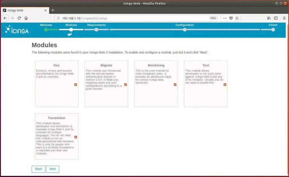Click the Test module title
The height and width of the screenshot is (177, 289).
[206, 65]
